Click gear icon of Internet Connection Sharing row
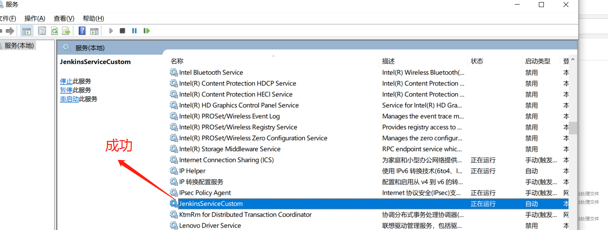Screen dimensions: 608x230 174,160
